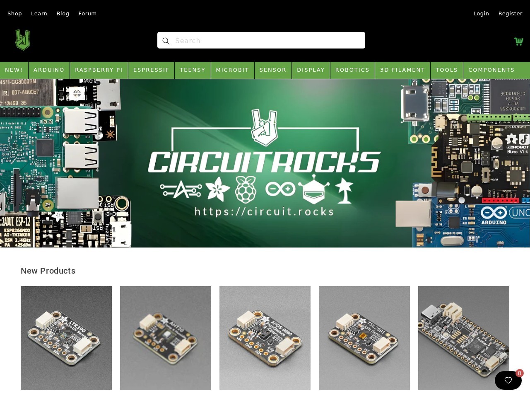Open the shopping cart icon

[x=518, y=41]
